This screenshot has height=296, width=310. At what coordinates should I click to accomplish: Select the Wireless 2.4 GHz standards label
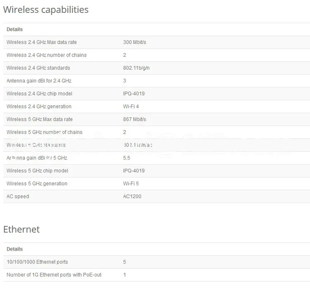38,68
